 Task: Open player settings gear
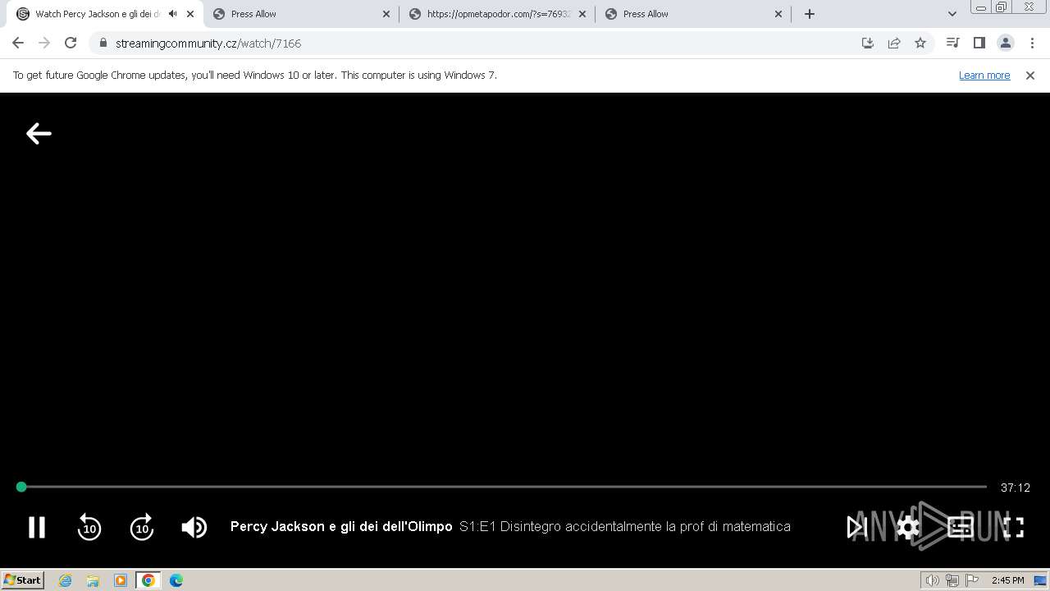(x=908, y=527)
